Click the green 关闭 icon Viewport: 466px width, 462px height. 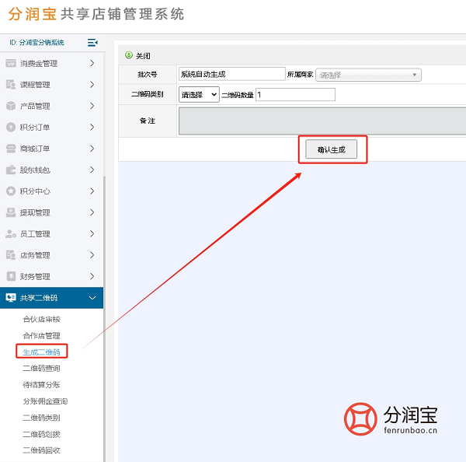pyautogui.click(x=129, y=55)
